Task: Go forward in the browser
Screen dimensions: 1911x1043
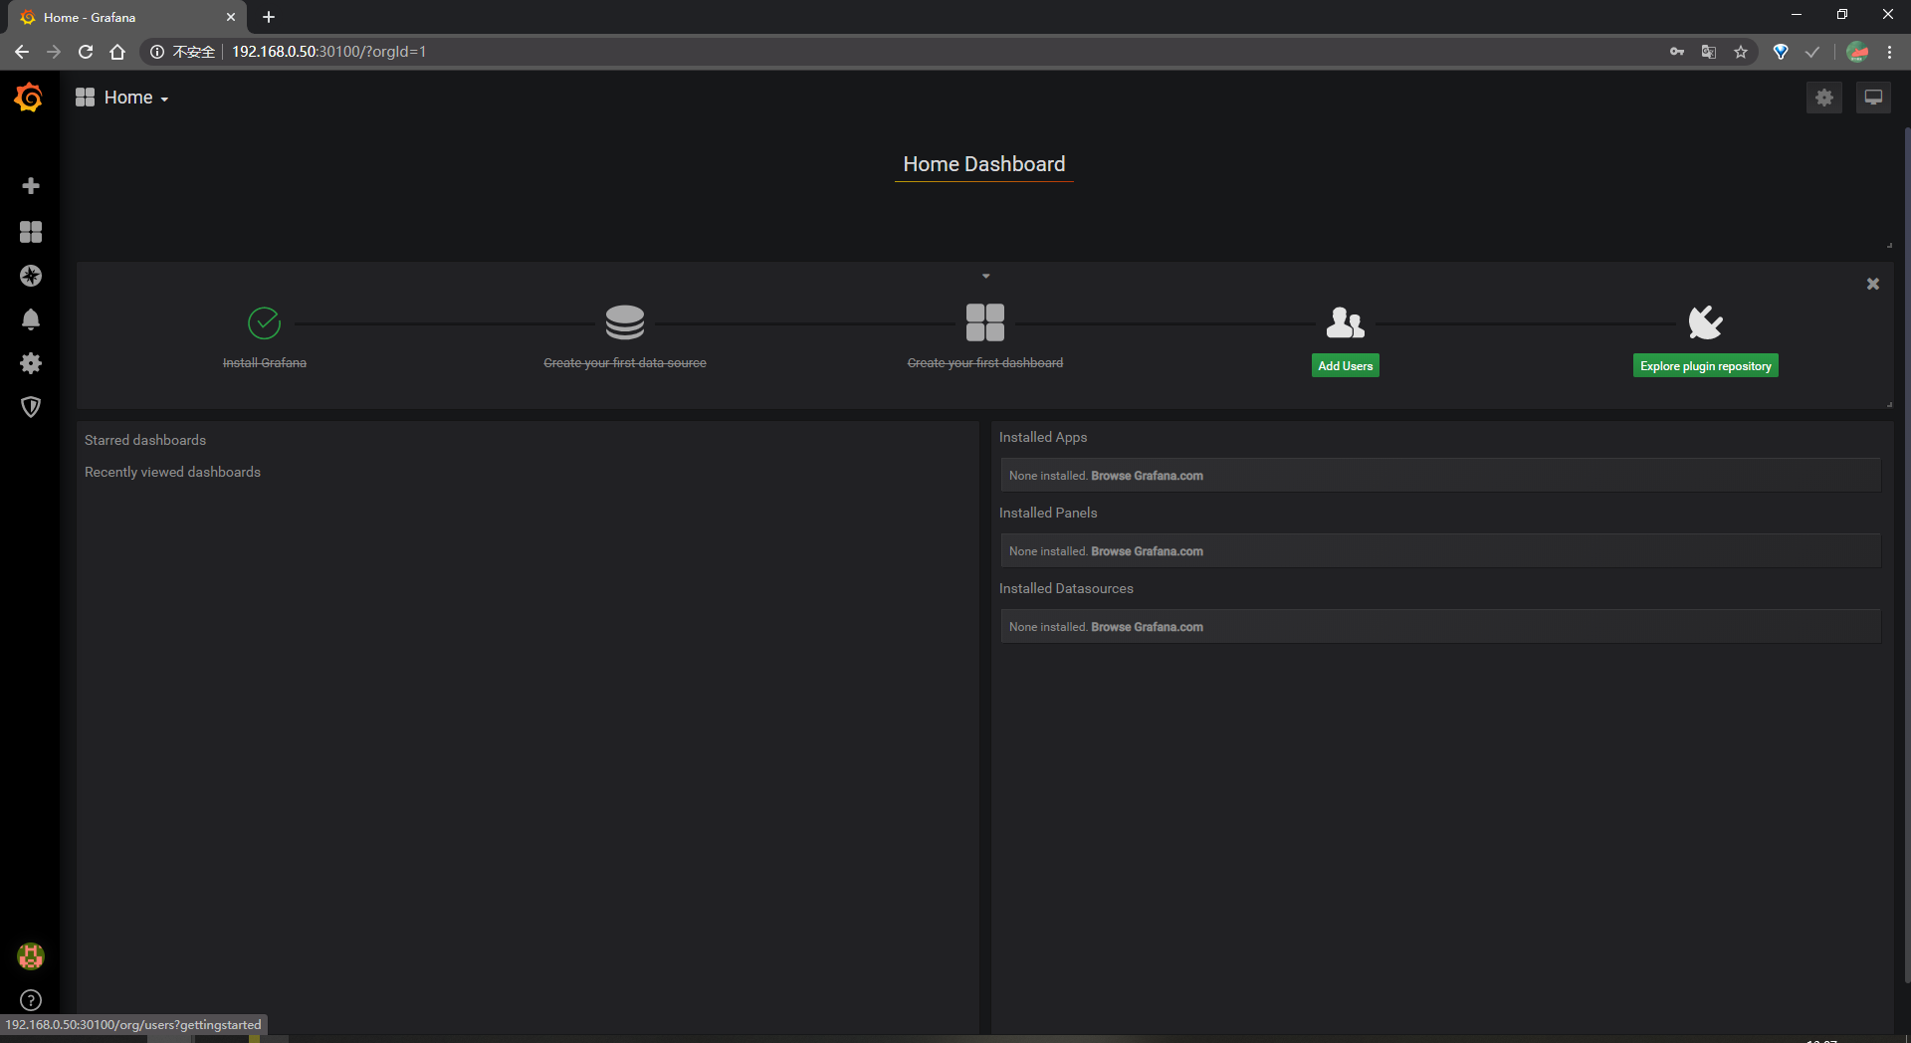Action: [54, 52]
